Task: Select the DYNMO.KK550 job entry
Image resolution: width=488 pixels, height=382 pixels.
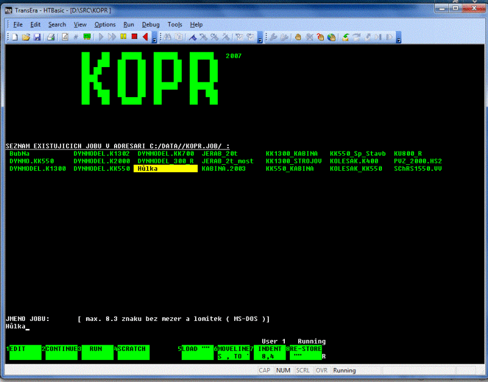Action: tap(32, 161)
